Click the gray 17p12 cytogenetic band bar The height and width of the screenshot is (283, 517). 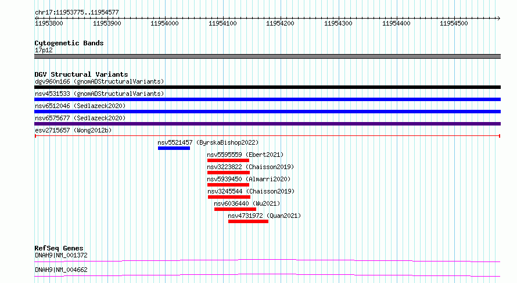[x=267, y=56]
